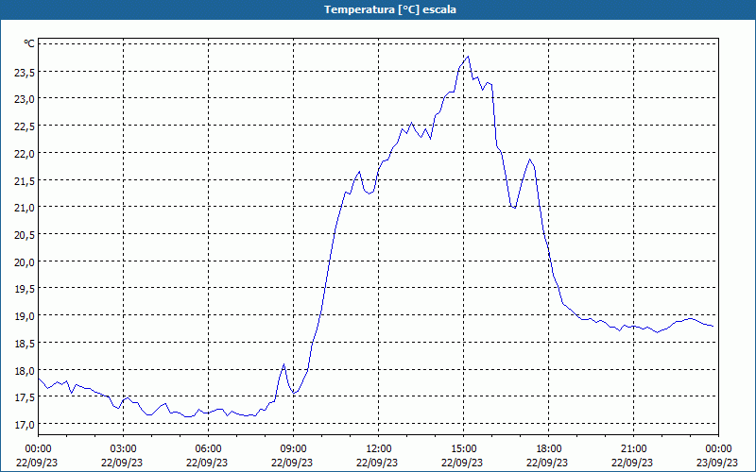
Task: Click the 21:00 time axis label
Action: click(633, 449)
